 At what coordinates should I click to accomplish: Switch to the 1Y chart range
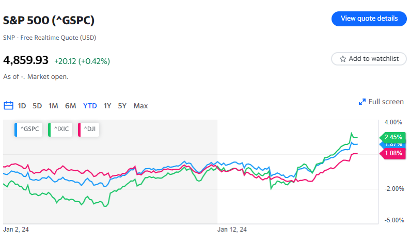(107, 106)
